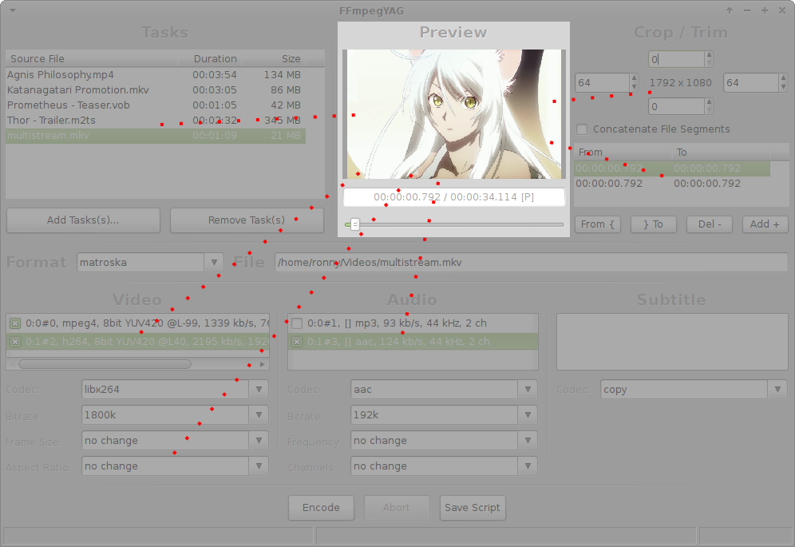Click the keep-above arrow in title bar
Image resolution: width=795 pixels, height=547 pixels.
pos(730,10)
